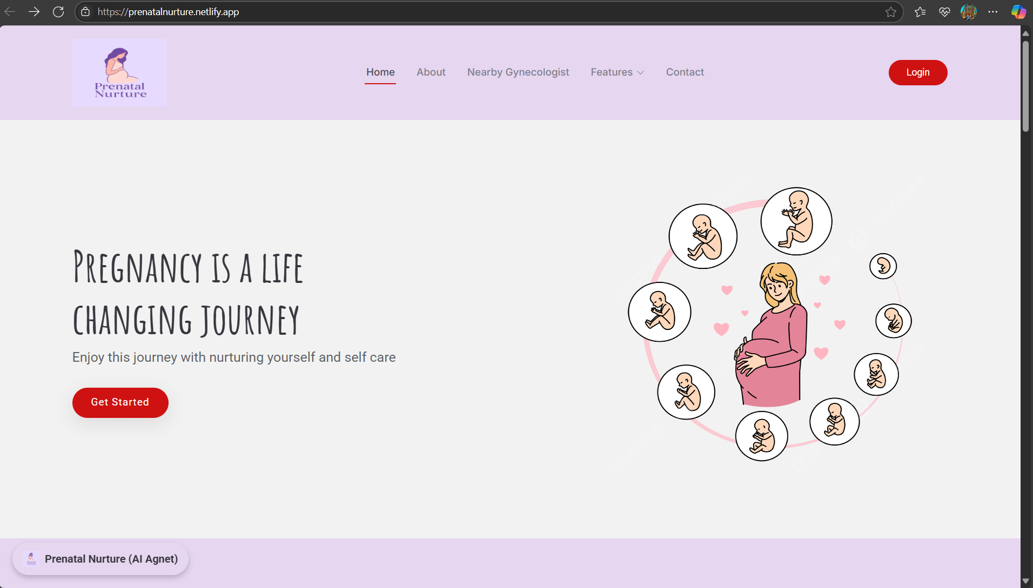Open the favorites list icon
The image size is (1033, 588).
point(920,11)
